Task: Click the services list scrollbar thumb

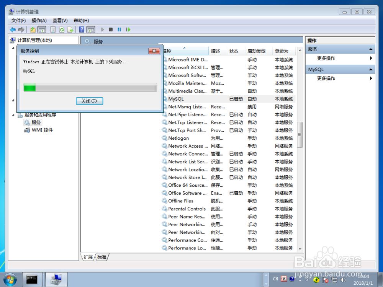Action: point(300,134)
